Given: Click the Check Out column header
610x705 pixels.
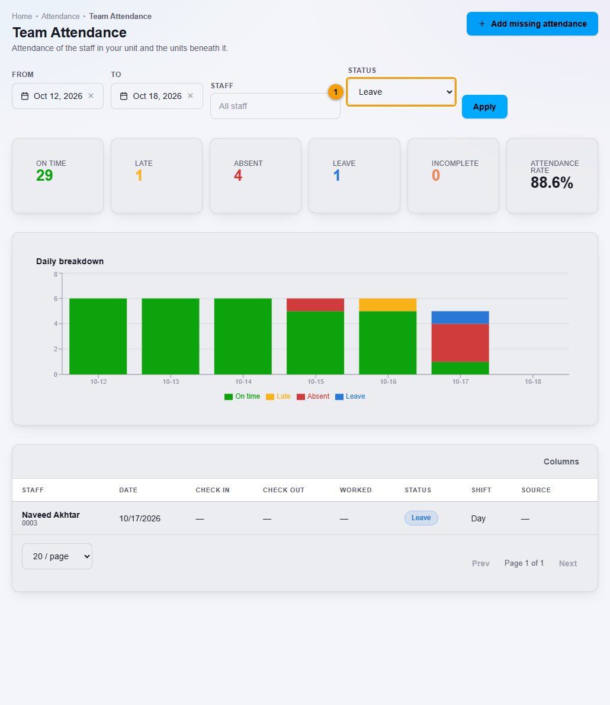Looking at the screenshot, I should [284, 490].
